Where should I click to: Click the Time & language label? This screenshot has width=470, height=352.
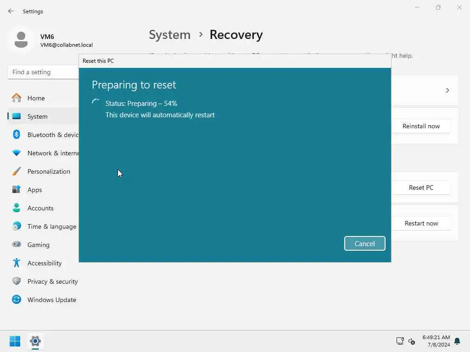click(52, 226)
